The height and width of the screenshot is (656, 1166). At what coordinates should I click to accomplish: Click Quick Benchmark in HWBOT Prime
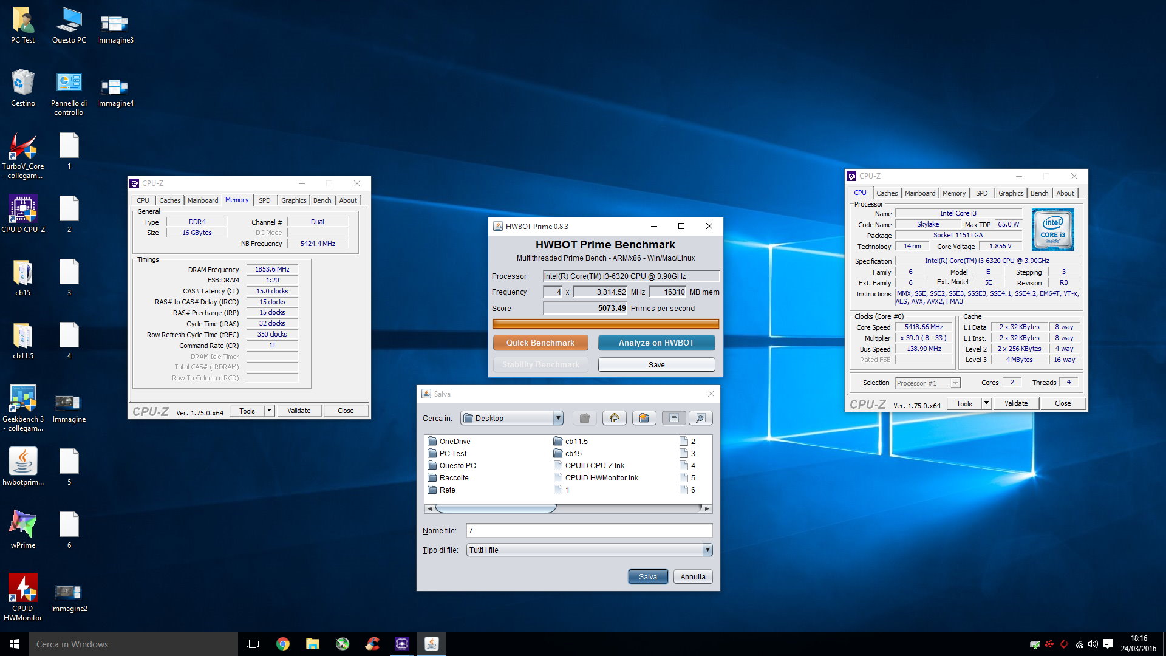(x=540, y=343)
